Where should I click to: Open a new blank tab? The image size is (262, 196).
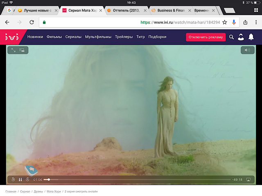229,10
